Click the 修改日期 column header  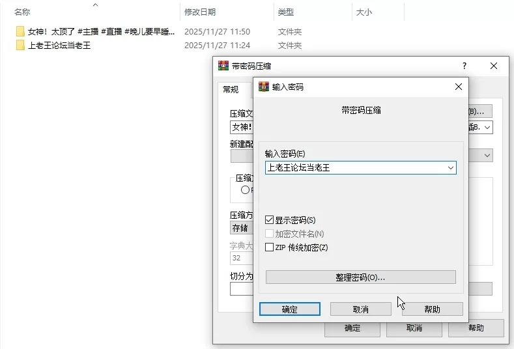200,12
